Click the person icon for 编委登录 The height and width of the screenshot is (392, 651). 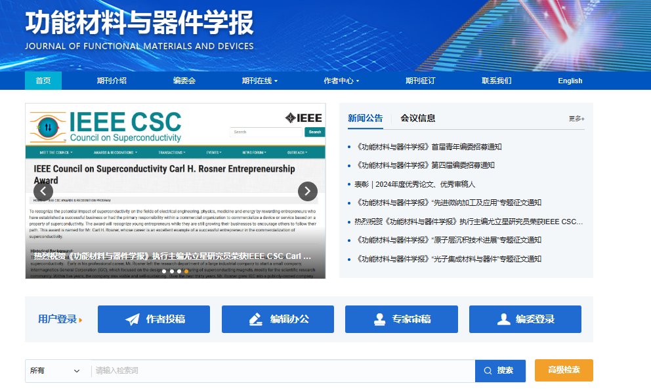coord(503,319)
